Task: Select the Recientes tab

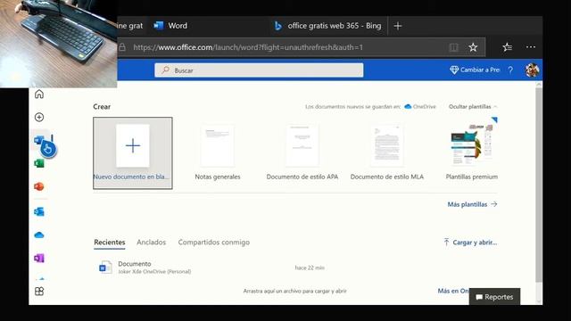Action: [109, 243]
